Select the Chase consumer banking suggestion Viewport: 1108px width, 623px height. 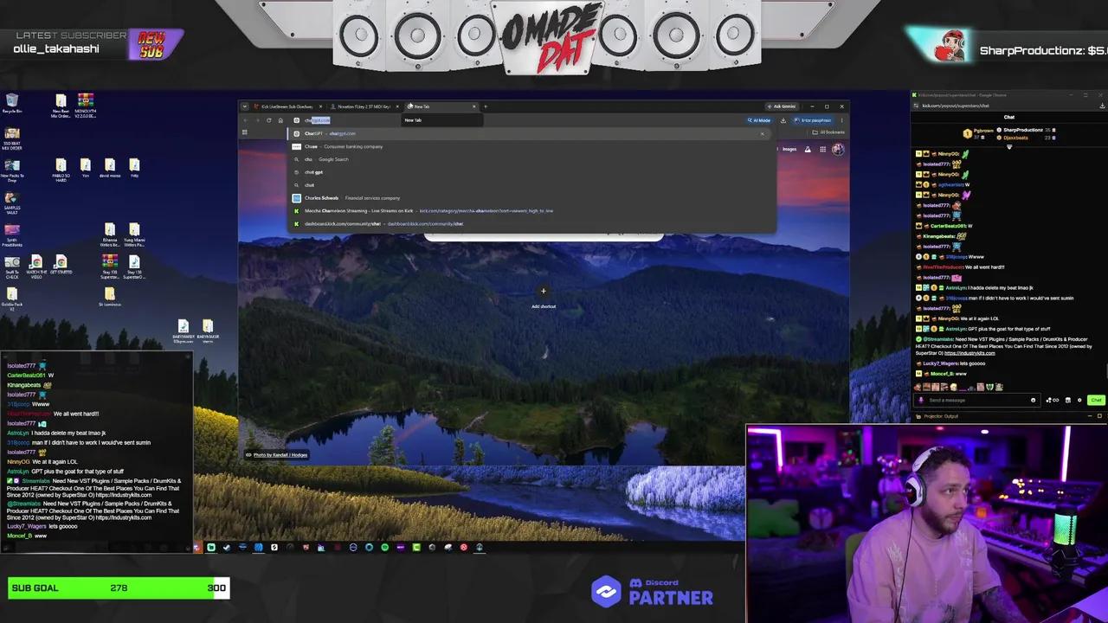[x=530, y=146]
